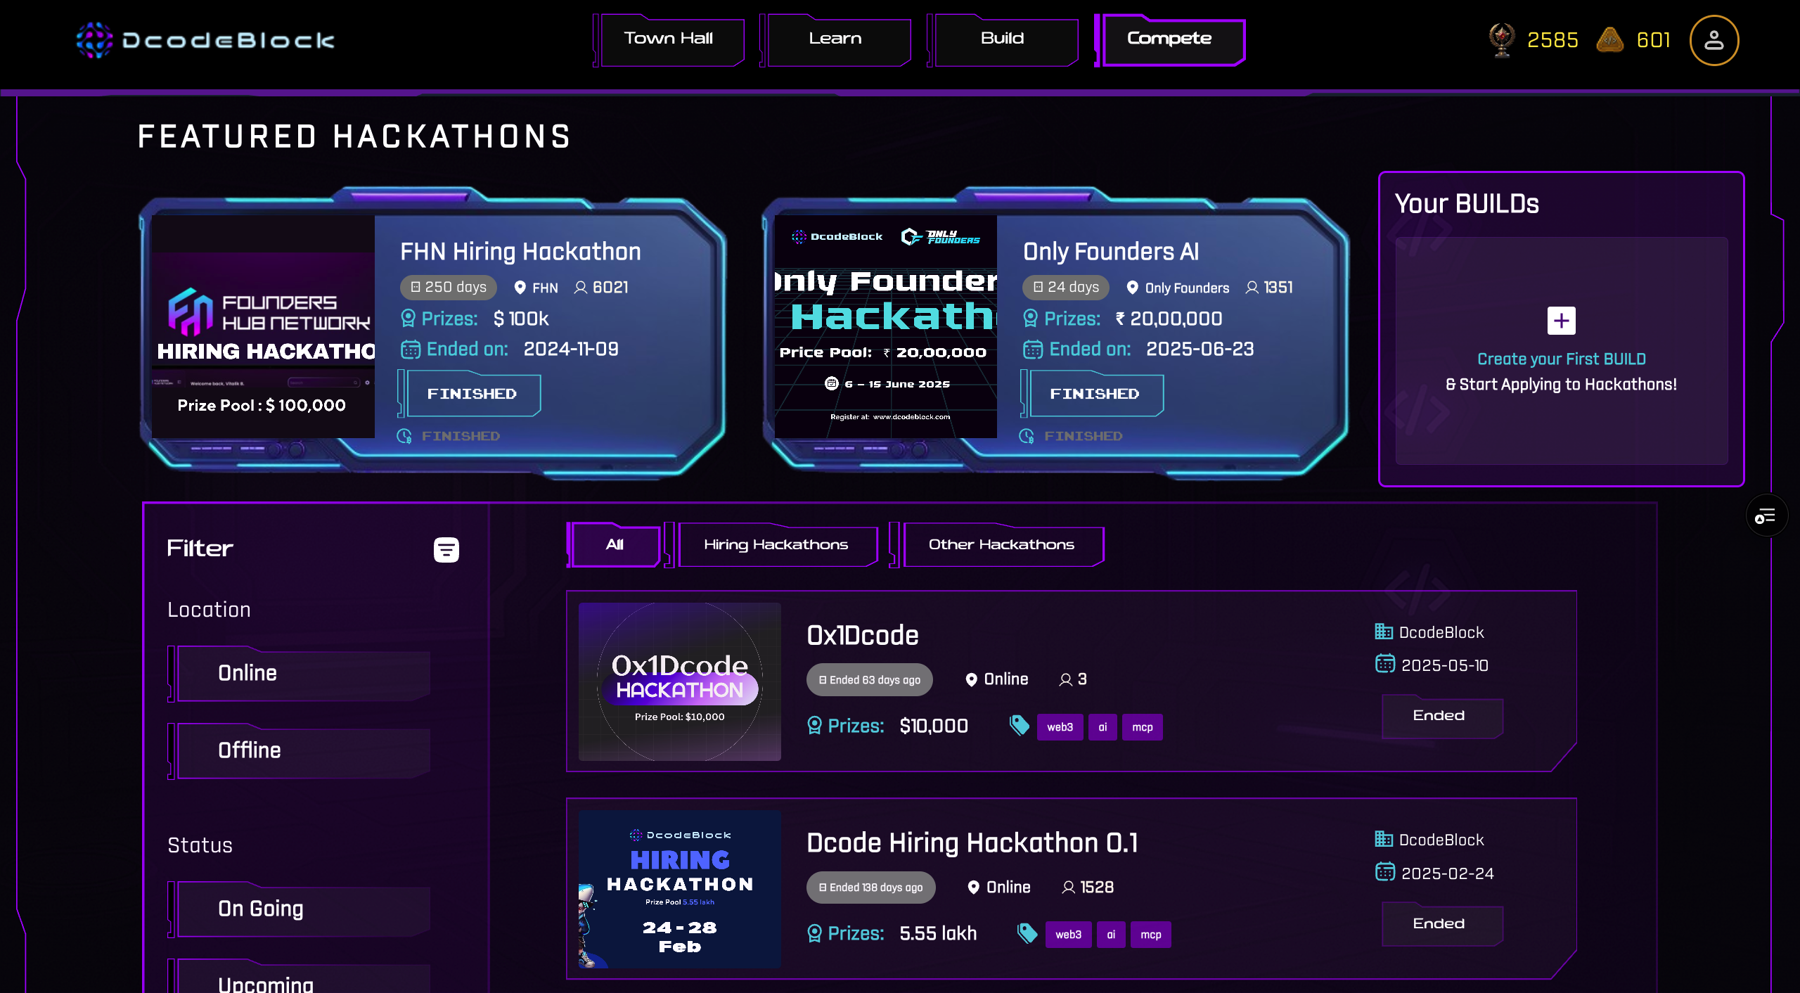1800x993 pixels.
Task: Open the Founders Hub Network banner thumbnail
Action: tap(263, 327)
